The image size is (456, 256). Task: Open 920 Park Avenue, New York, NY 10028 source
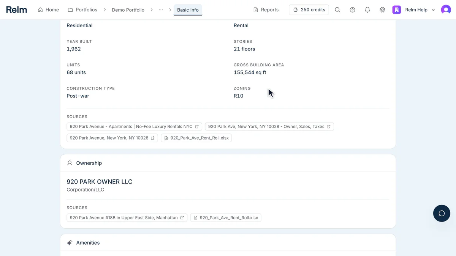tap(112, 138)
